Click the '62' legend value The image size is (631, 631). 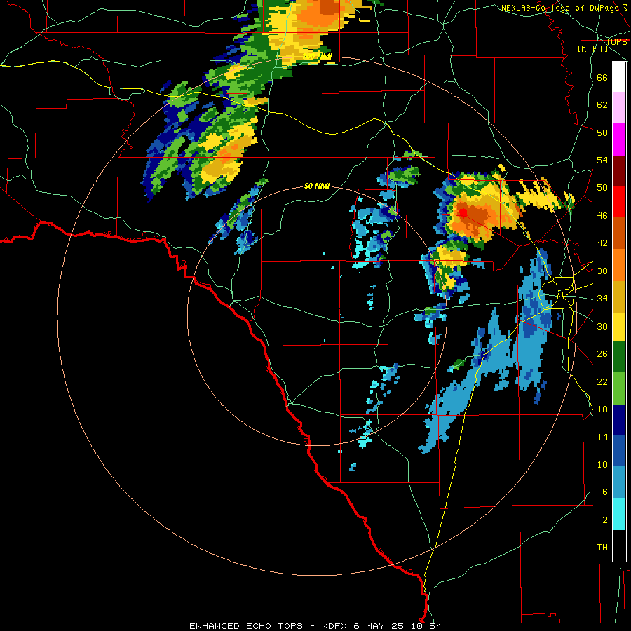tap(602, 105)
